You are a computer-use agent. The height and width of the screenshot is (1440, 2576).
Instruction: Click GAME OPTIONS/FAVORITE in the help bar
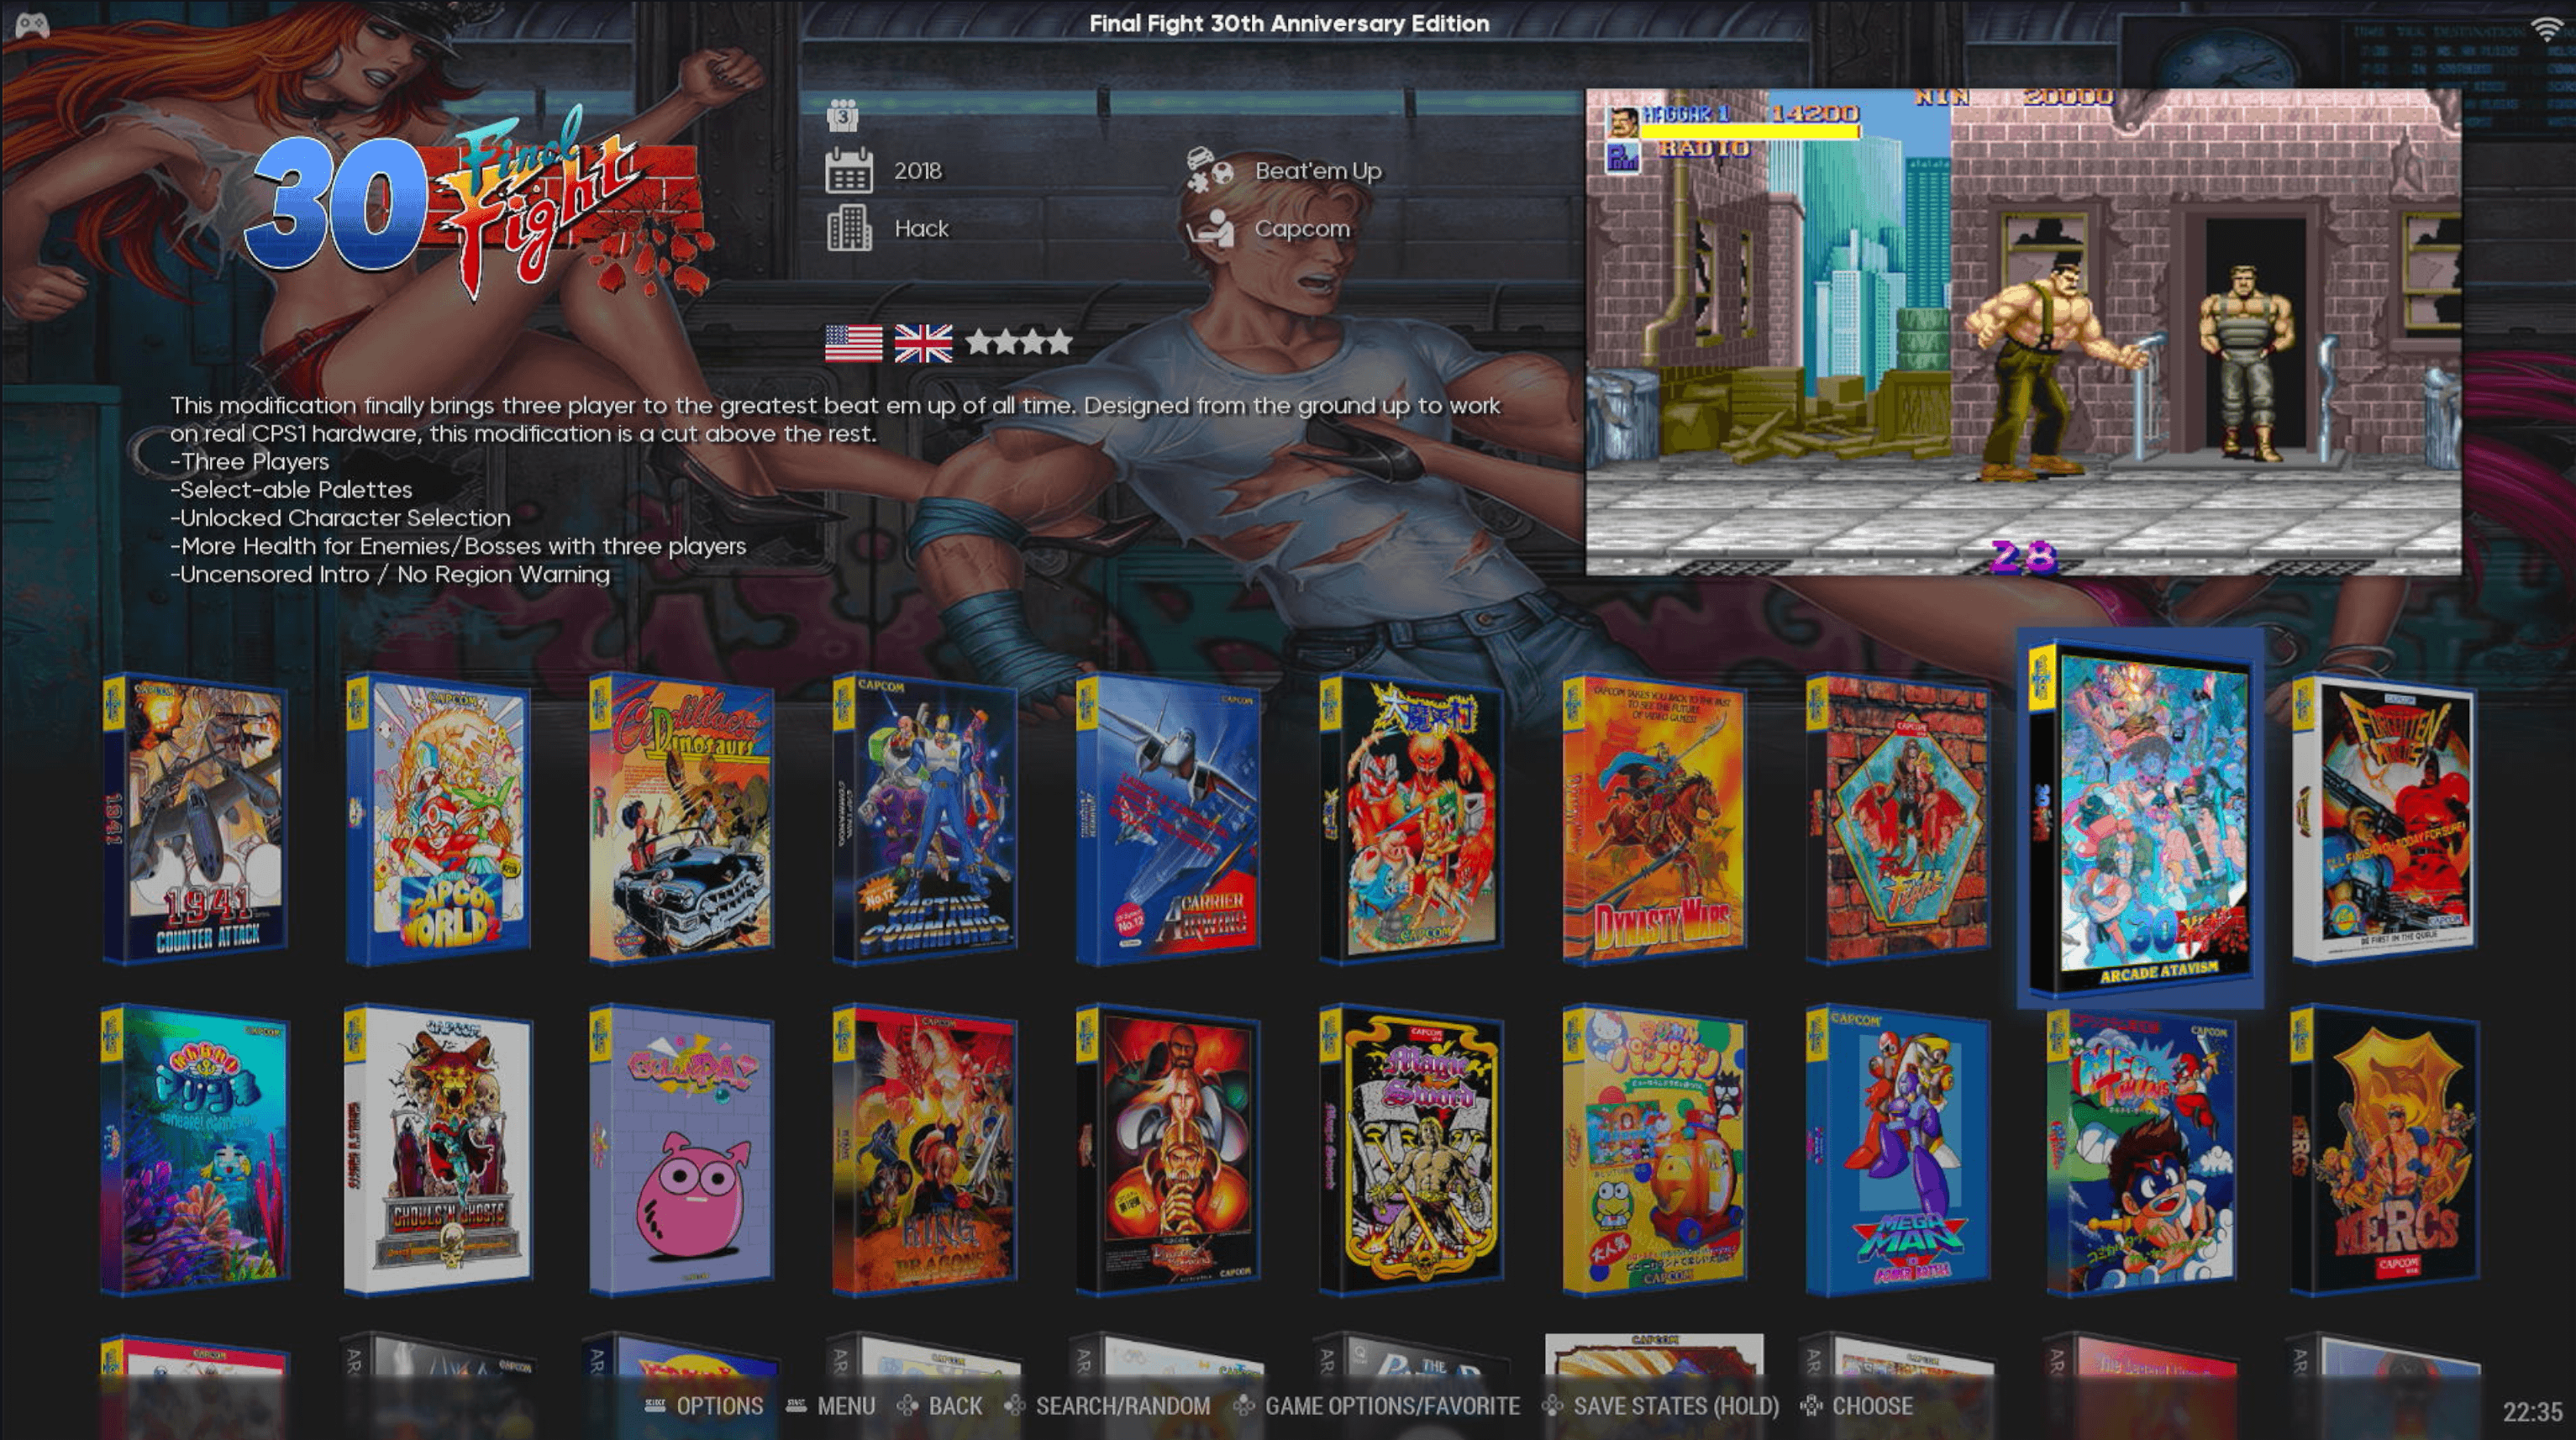point(1391,1406)
